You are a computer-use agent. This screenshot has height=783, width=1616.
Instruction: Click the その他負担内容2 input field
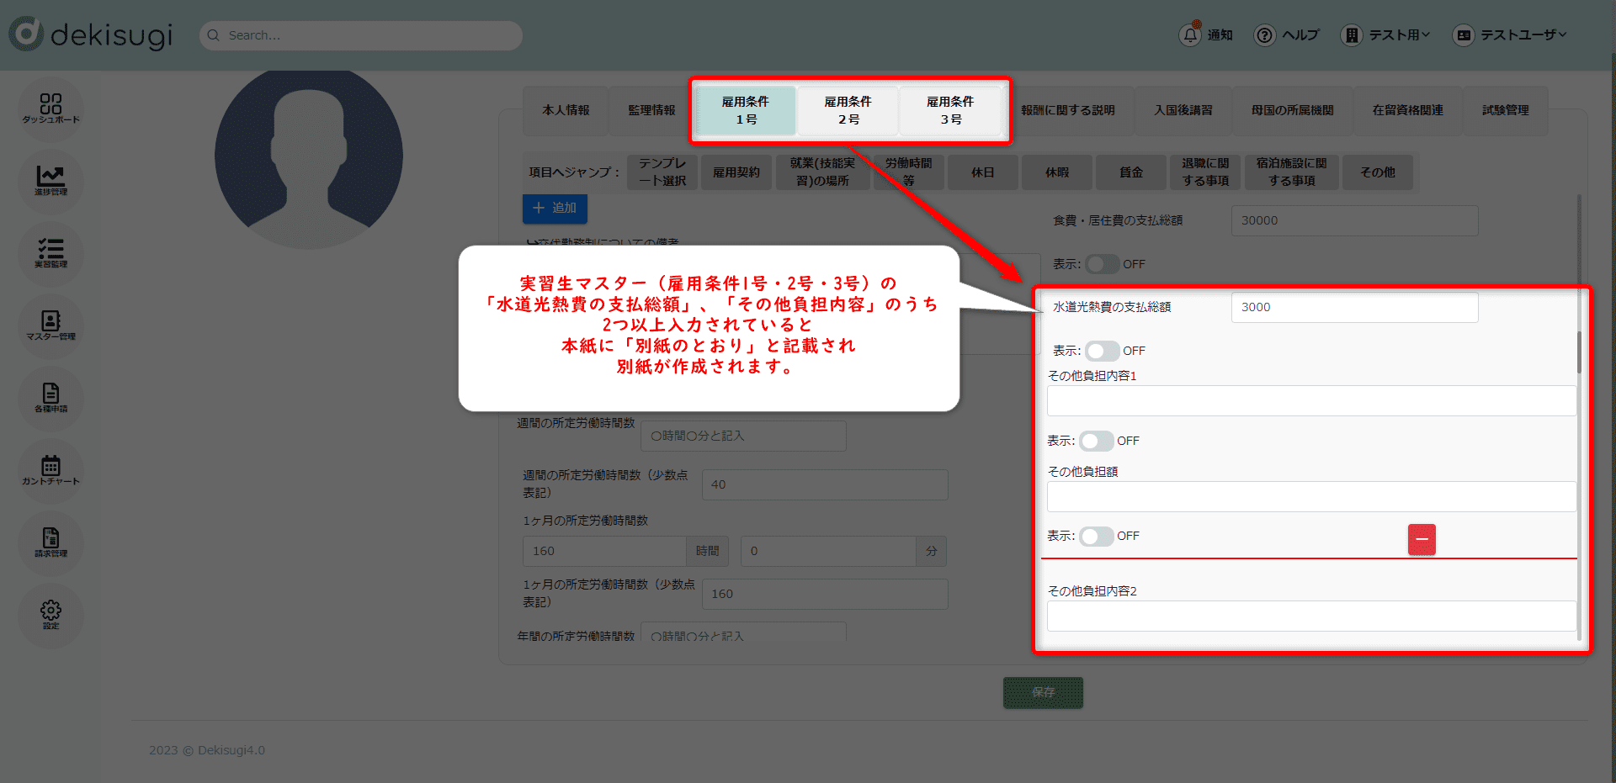(1310, 616)
